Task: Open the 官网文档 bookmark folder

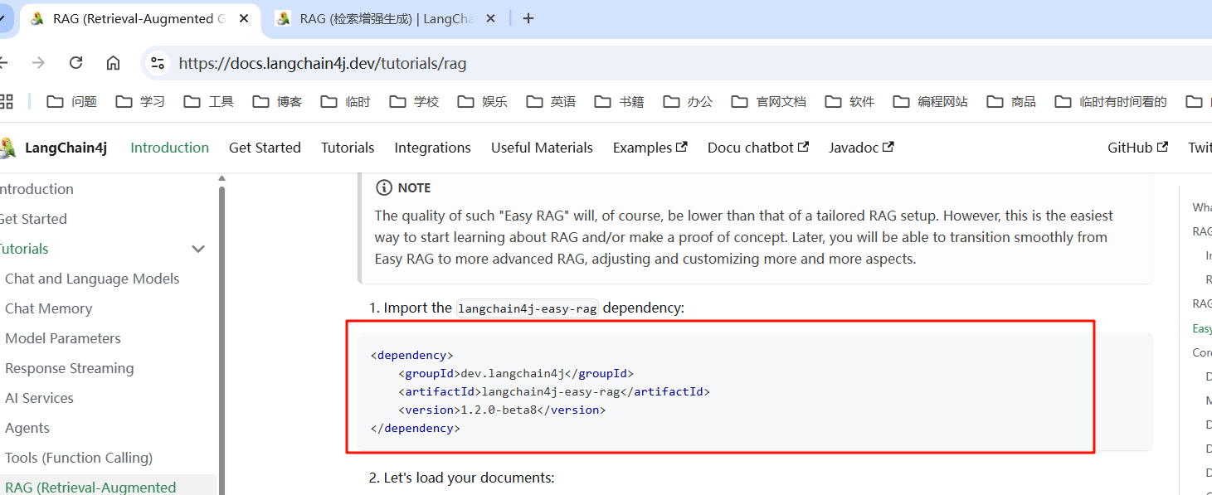Action: coord(768,101)
